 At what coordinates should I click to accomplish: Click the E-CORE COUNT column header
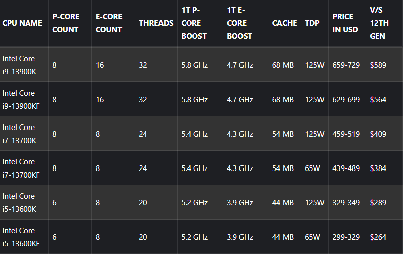pyautogui.click(x=109, y=23)
